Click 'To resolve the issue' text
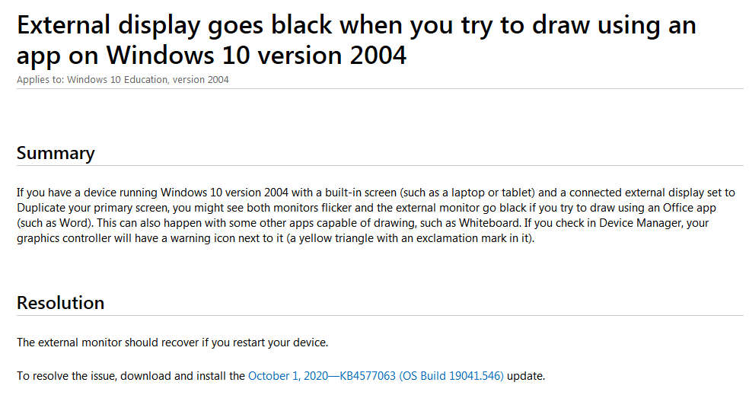Viewport: 749px width, 411px height. coord(66,376)
